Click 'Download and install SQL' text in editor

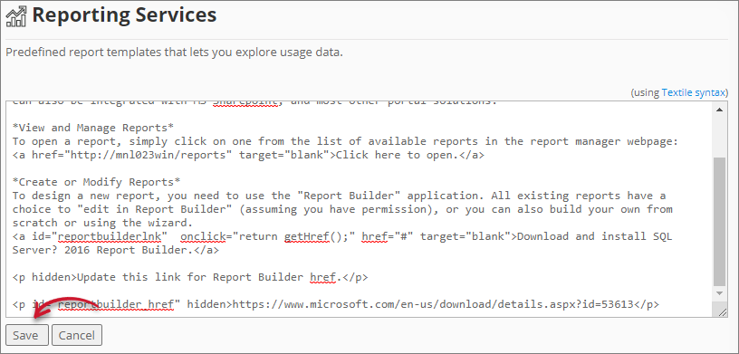595,236
